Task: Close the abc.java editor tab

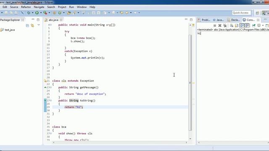Action: pos(61,20)
